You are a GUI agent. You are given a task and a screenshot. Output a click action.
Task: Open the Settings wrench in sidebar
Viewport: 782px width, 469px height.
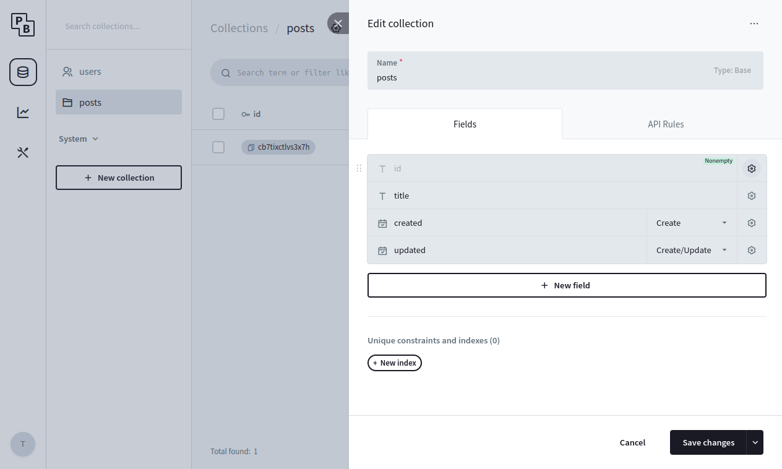23,152
